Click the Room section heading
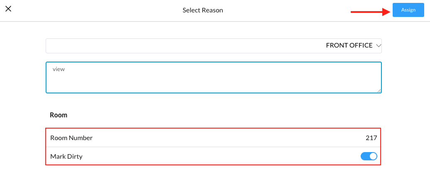Viewport: 430px width, 193px height. 59,115
